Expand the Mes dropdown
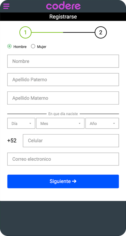 pyautogui.click(x=60, y=123)
